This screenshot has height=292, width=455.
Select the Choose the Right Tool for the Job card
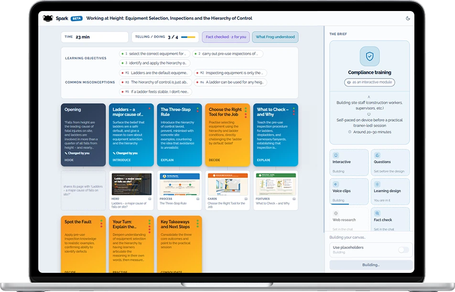[x=227, y=135]
